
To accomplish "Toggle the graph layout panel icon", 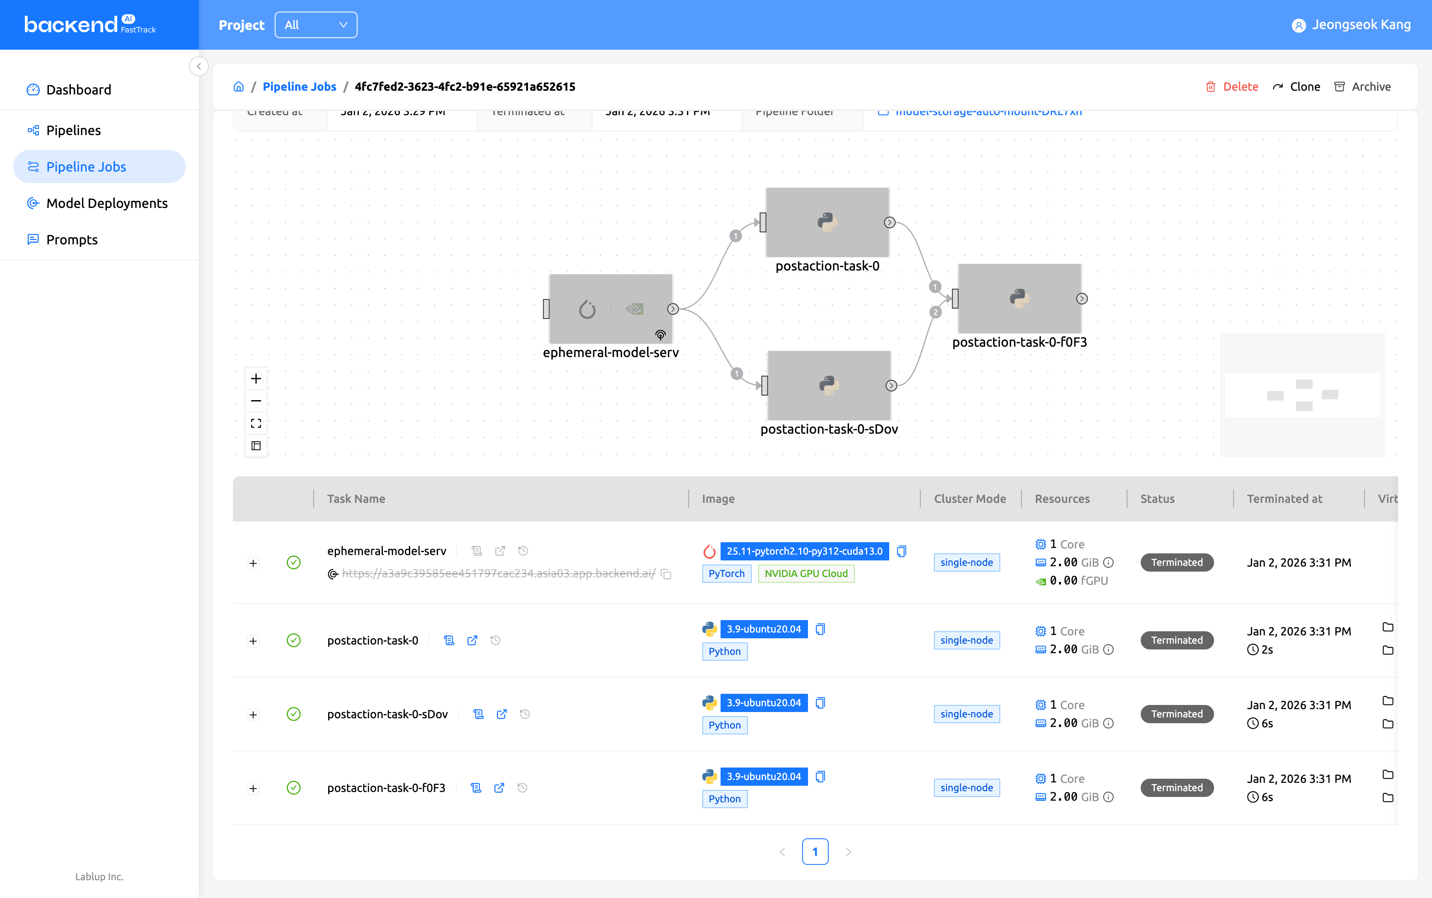I will click(x=256, y=446).
